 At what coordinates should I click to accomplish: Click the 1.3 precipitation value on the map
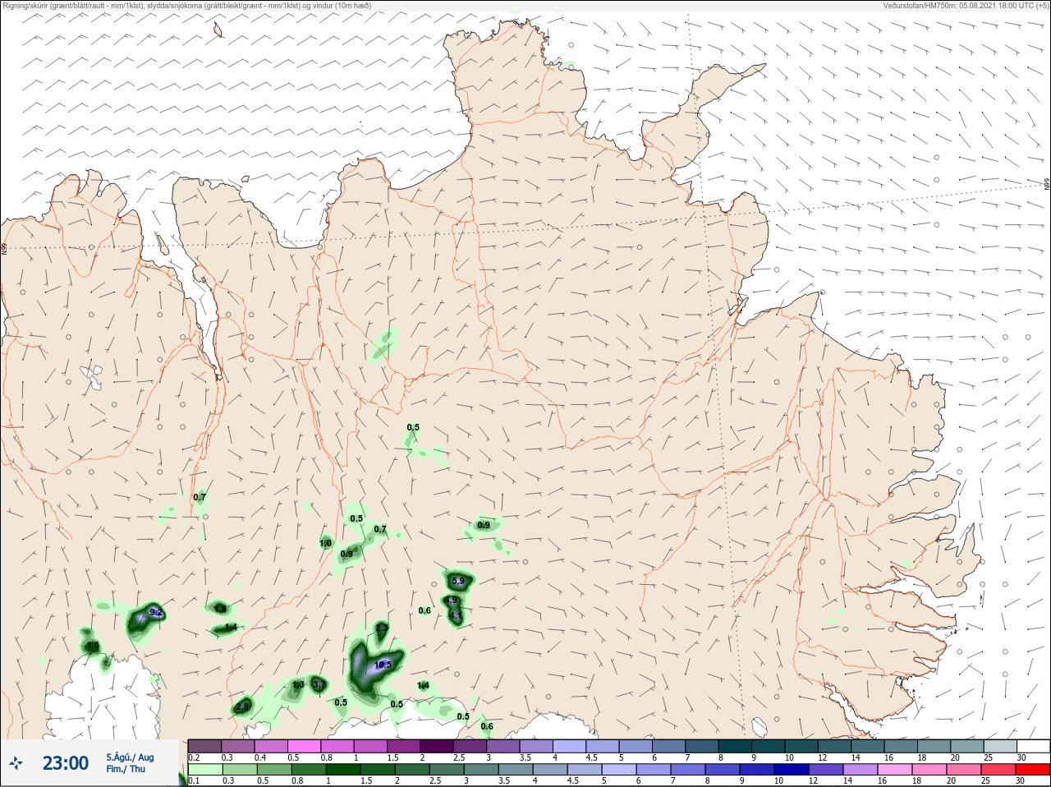[x=298, y=684]
